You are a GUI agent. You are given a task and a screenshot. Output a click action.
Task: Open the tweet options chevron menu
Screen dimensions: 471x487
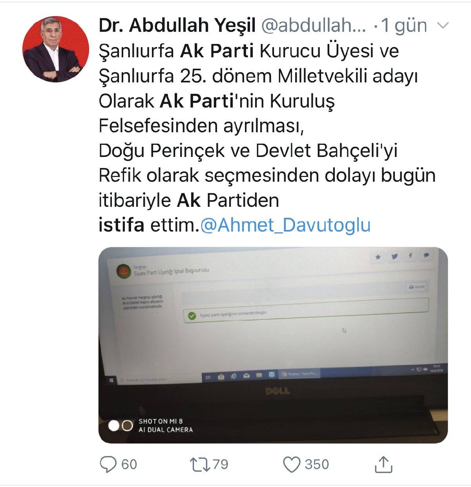pos(443,26)
